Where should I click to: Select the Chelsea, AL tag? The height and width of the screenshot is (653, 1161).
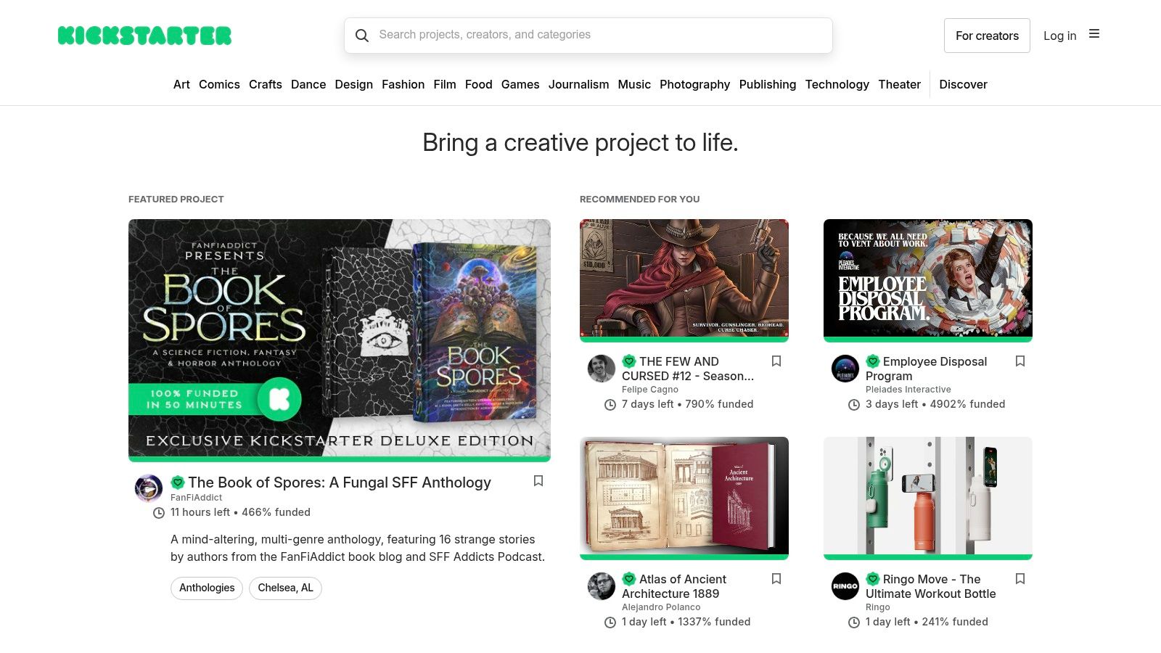pos(285,588)
